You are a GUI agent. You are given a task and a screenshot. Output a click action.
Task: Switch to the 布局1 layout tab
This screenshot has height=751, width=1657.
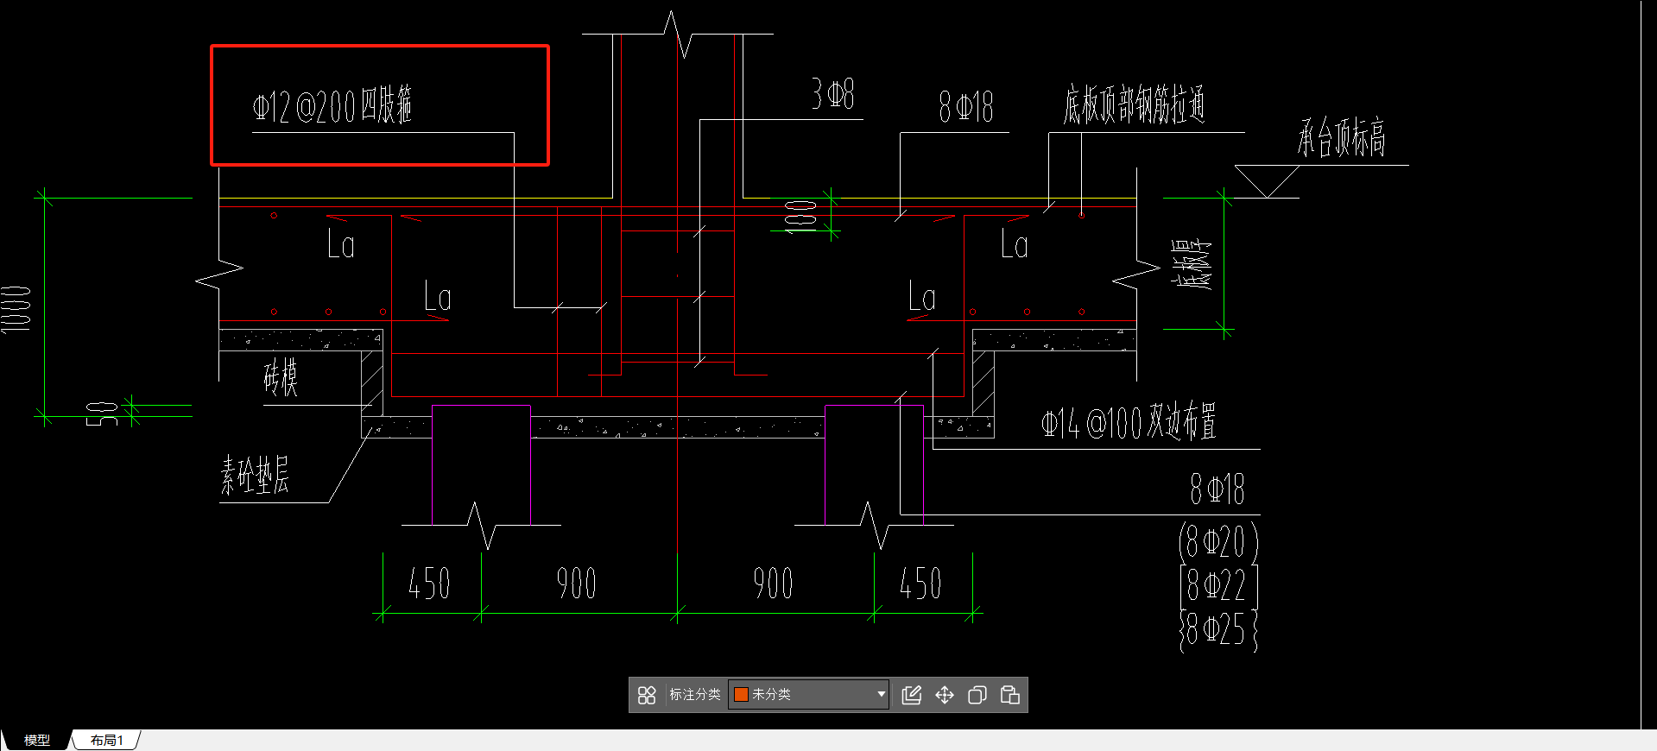107,740
